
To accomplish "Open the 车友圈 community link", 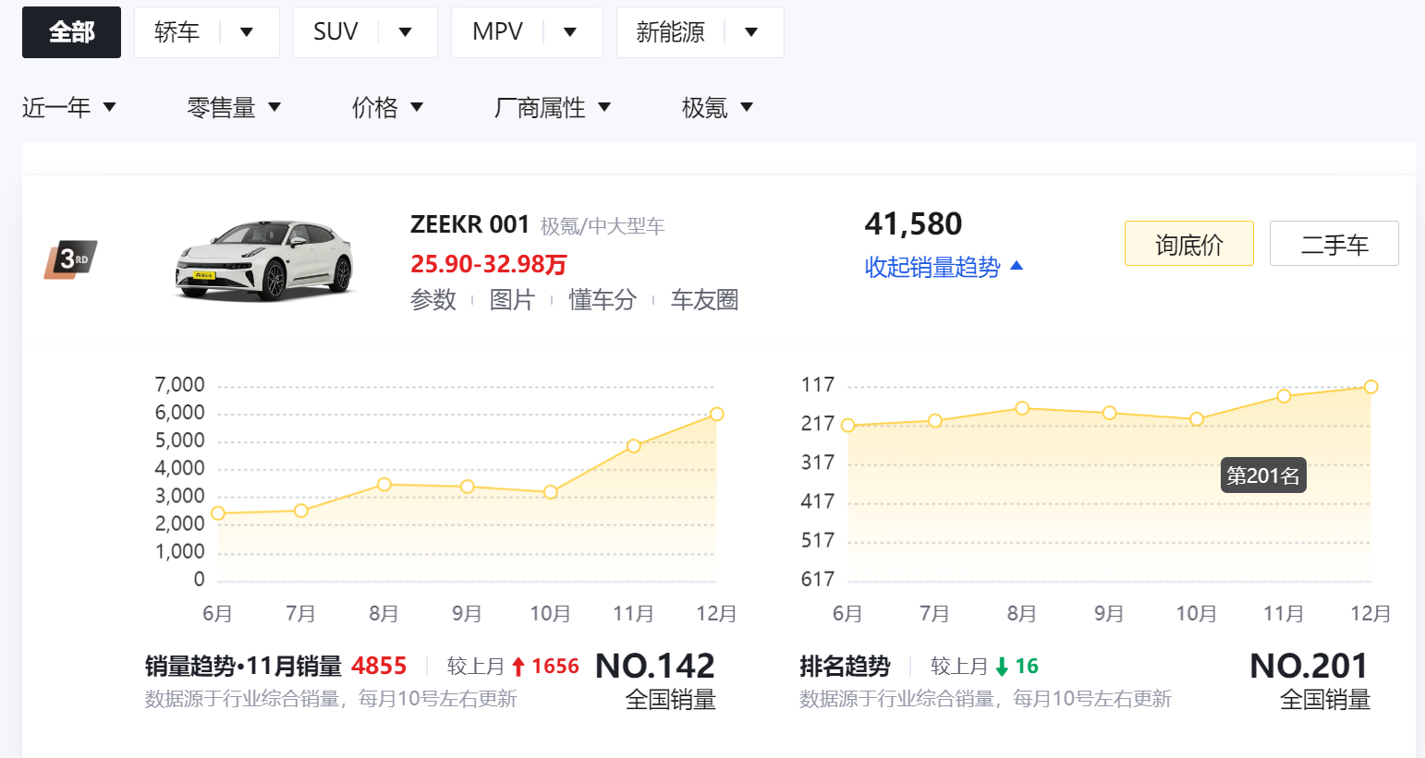I will pyautogui.click(x=704, y=300).
